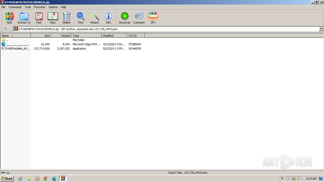Image resolution: width=324 pixels, height=182 pixels.
Task: Open the Comment tool
Action: pos(139,18)
